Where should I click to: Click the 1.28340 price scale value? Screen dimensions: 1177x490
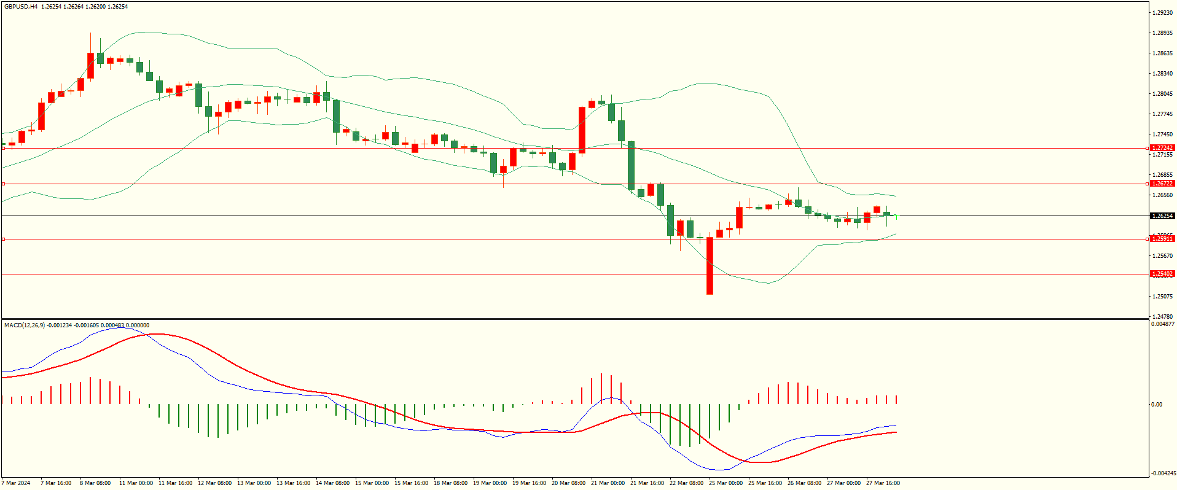click(1163, 74)
